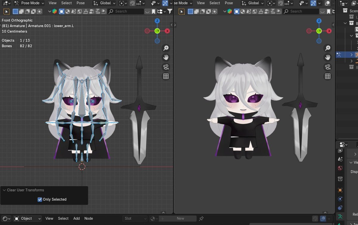The width and height of the screenshot is (358, 225).
Task: Open Armature data properties tab
Action: tap(340, 216)
